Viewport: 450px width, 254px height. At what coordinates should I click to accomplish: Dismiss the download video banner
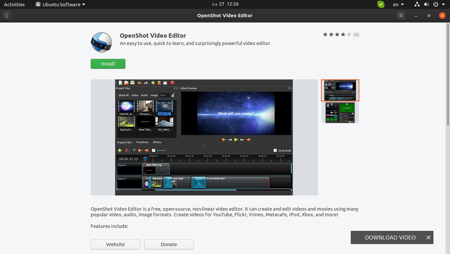[x=428, y=237]
